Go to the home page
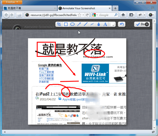Image resolution: width=158 pixels, height=136 pixels. [123, 15]
